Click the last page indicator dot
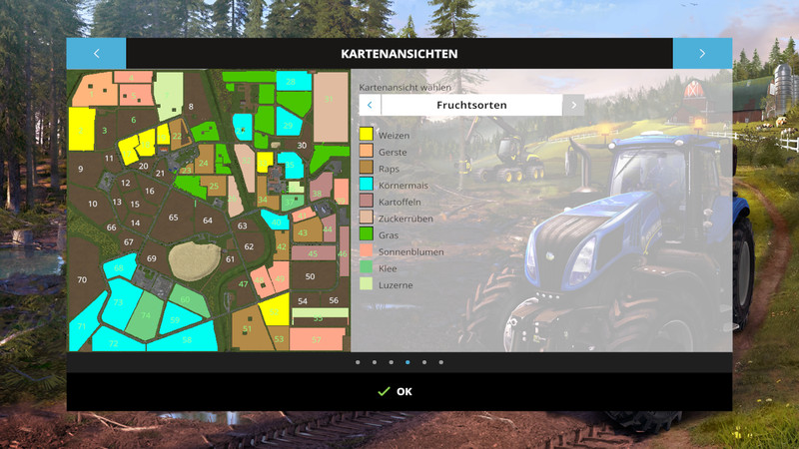 (x=441, y=362)
